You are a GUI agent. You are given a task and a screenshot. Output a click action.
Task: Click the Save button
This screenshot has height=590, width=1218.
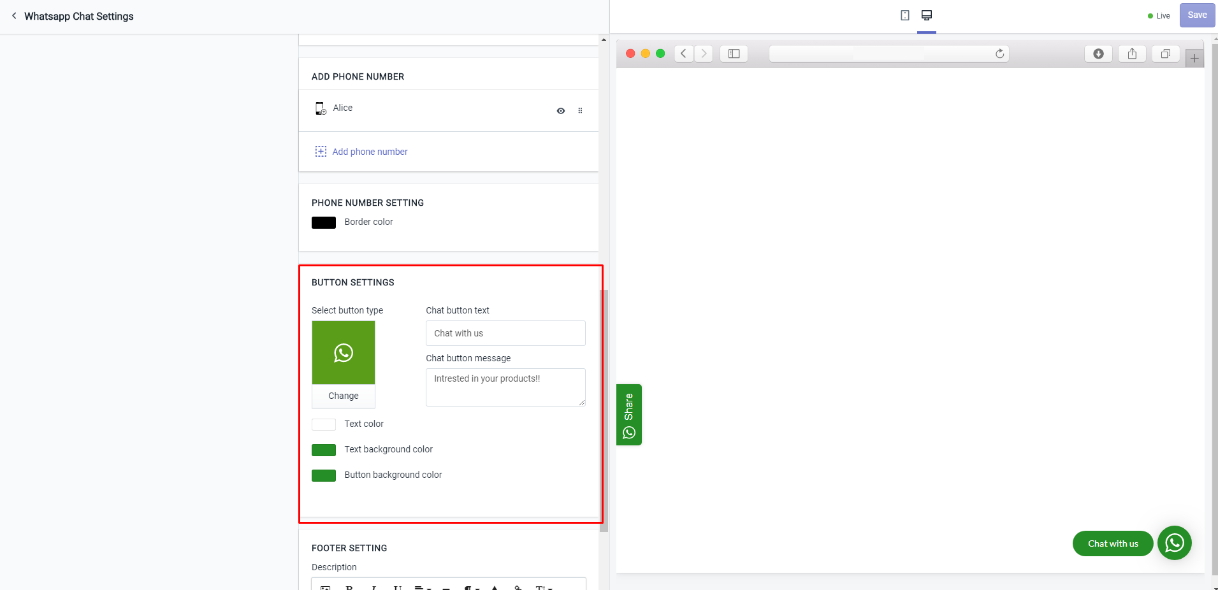pyautogui.click(x=1197, y=15)
